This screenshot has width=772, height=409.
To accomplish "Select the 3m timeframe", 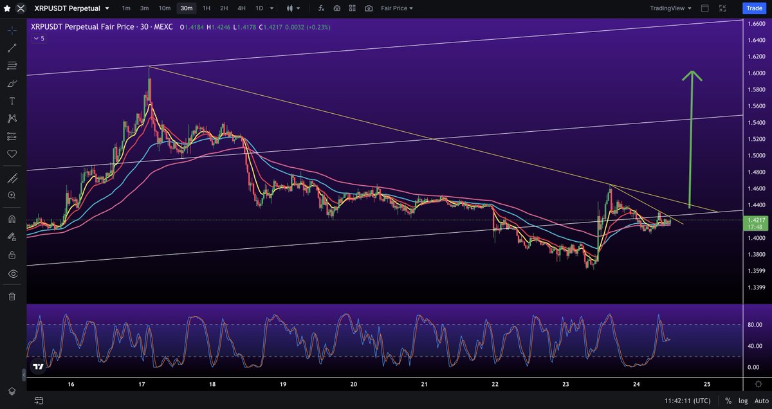I will tap(145, 8).
